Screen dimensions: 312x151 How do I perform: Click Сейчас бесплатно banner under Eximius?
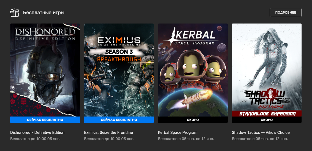(119, 120)
